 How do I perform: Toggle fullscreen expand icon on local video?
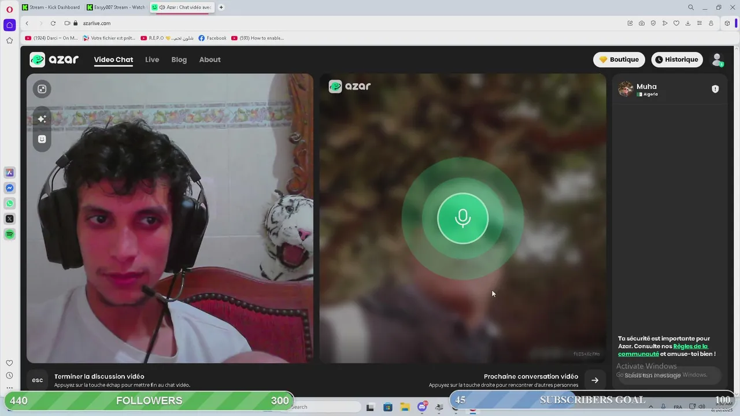pyautogui.click(x=42, y=89)
